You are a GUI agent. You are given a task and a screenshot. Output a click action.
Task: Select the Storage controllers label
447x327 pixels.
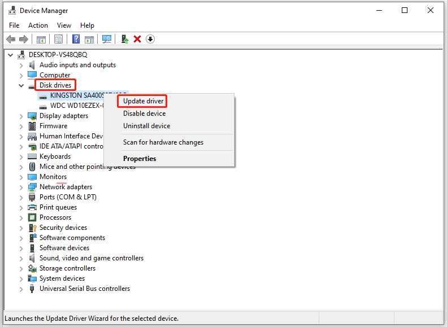tap(68, 268)
